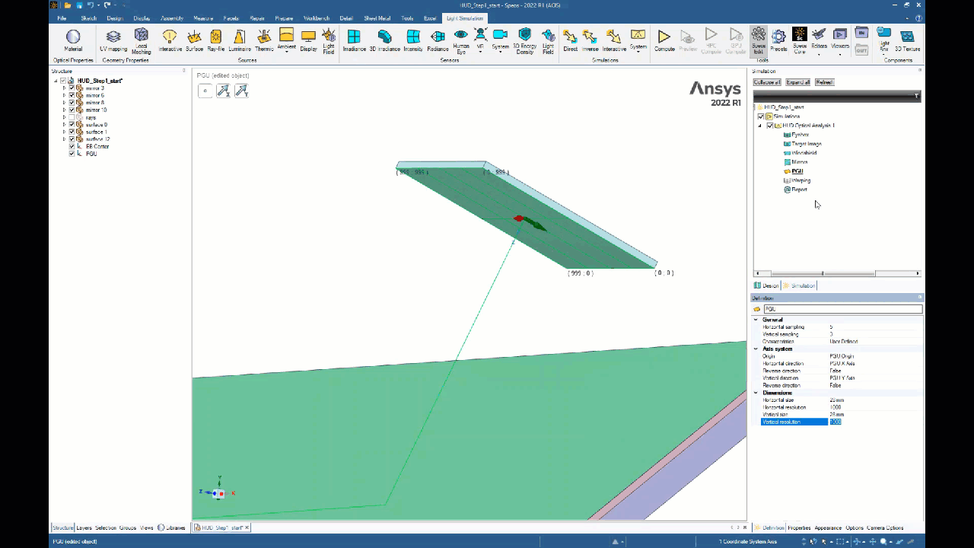Toggle the mirror 6 checkbox
The image size is (974, 548).
click(72, 95)
